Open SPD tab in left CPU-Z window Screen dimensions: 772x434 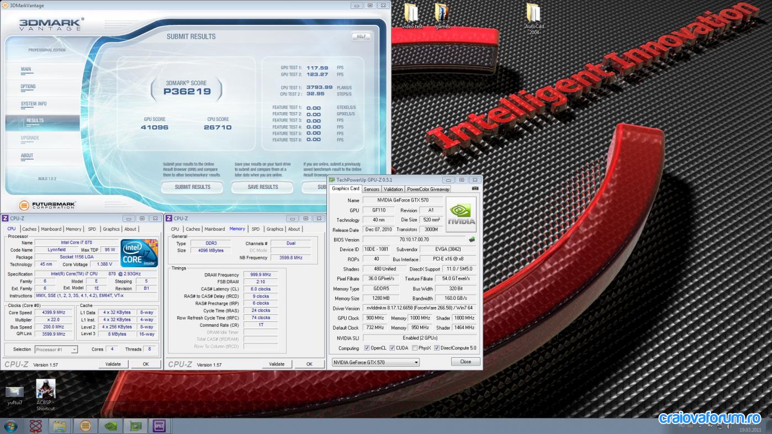92,229
